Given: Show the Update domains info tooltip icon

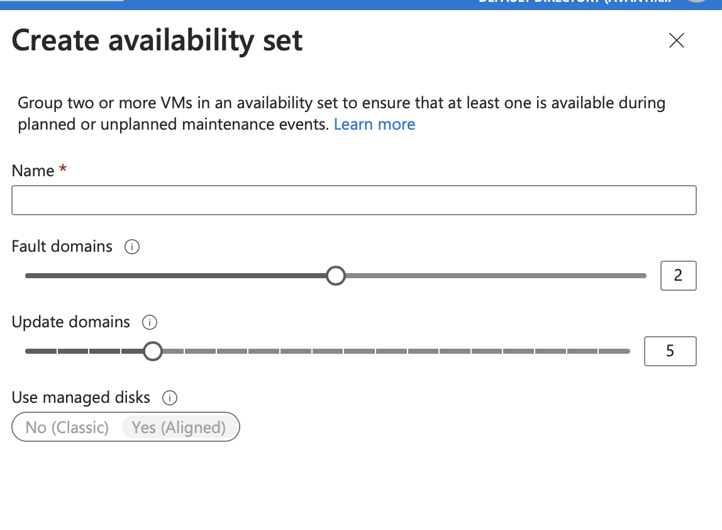Looking at the screenshot, I should coord(150,322).
